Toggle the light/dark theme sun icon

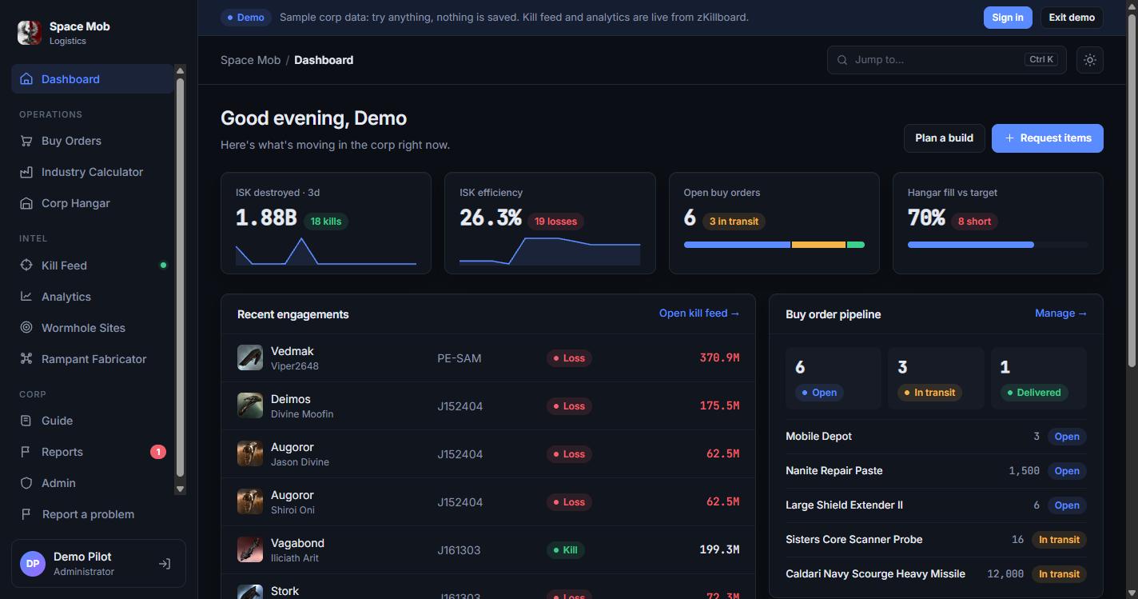[x=1090, y=60]
